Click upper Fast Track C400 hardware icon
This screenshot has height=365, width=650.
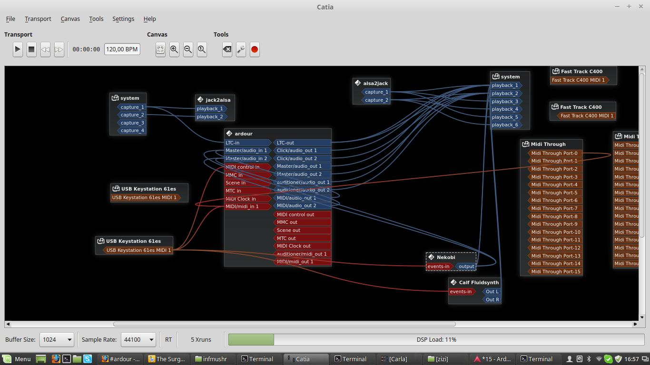[x=555, y=71]
